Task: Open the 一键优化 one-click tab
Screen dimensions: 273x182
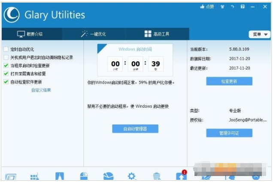Action: (94, 34)
